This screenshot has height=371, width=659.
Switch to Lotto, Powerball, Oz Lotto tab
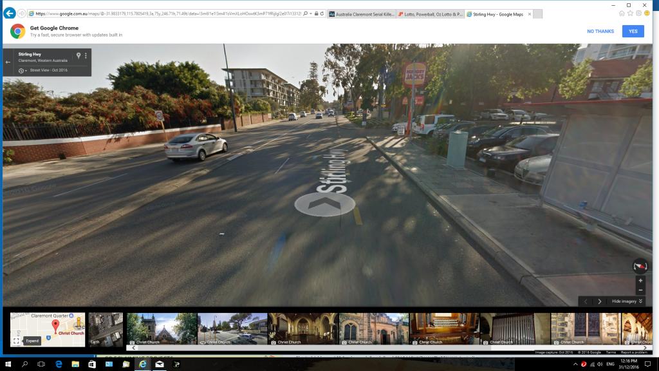pos(429,14)
